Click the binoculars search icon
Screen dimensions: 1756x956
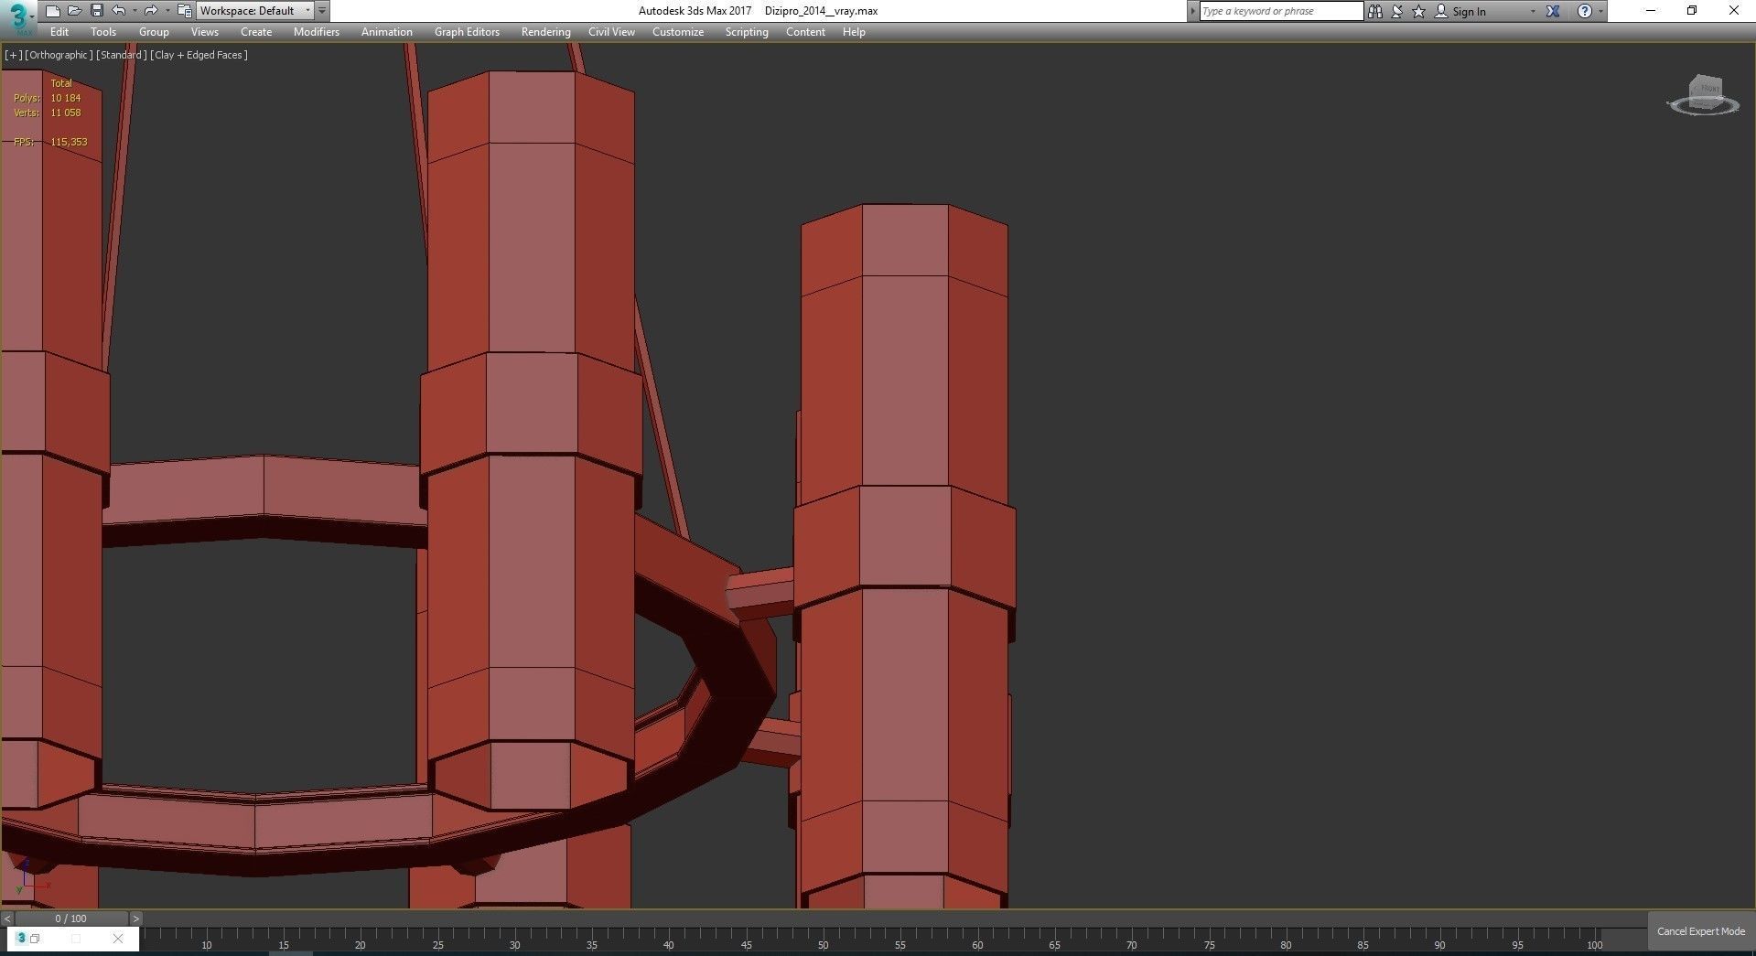[x=1375, y=11]
